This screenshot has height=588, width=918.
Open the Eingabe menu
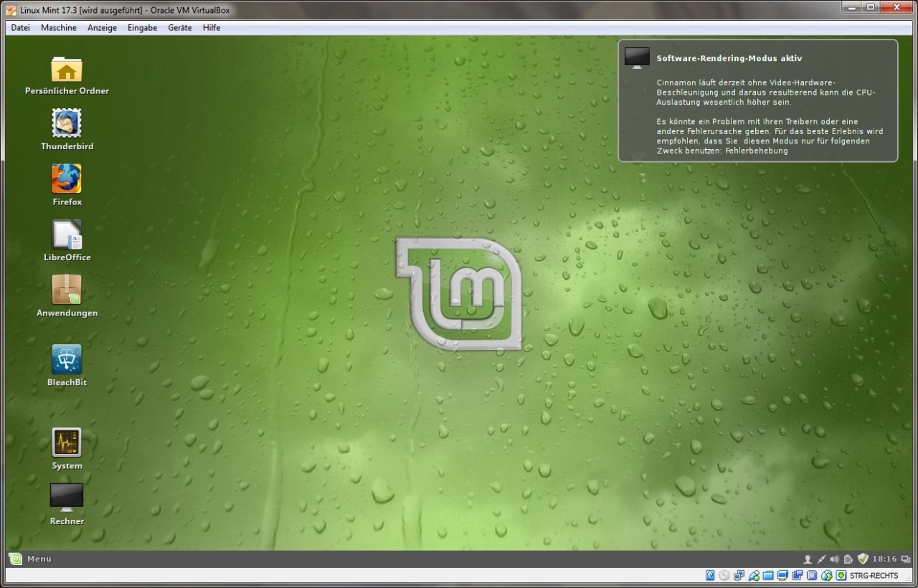click(x=142, y=28)
